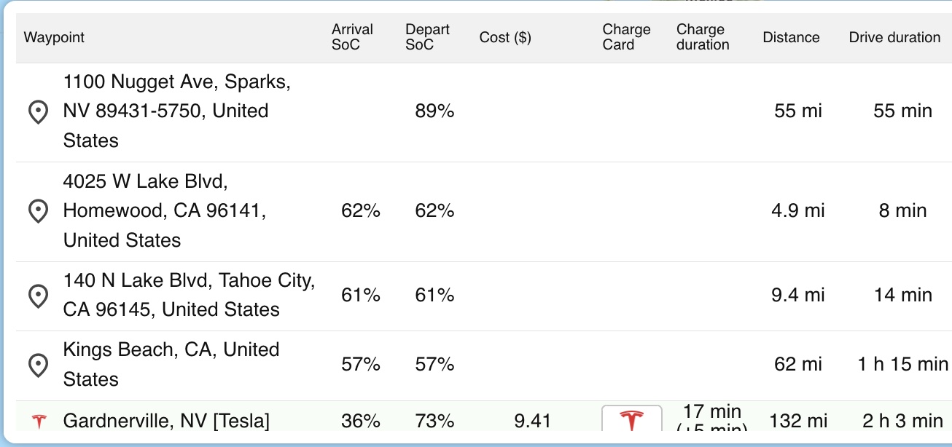The width and height of the screenshot is (952, 447).
Task: Open the Tesla charge card button
Action: click(631, 419)
